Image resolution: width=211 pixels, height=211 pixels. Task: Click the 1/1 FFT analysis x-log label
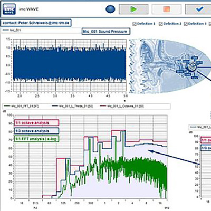pos(36,139)
